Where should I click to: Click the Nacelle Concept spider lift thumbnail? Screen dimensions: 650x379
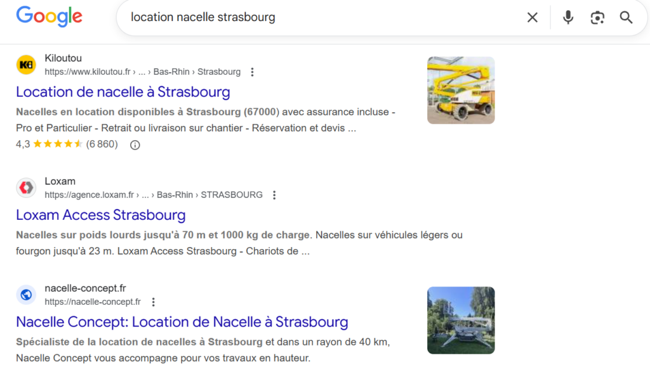(460, 320)
